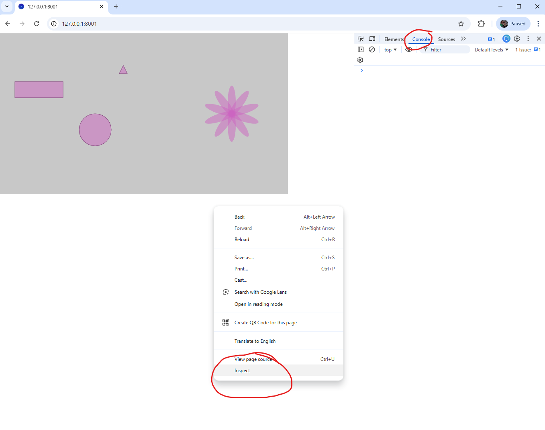Viewport: 545px width, 430px height.
Task: Open DevTools settings gear icon
Action: pos(517,39)
